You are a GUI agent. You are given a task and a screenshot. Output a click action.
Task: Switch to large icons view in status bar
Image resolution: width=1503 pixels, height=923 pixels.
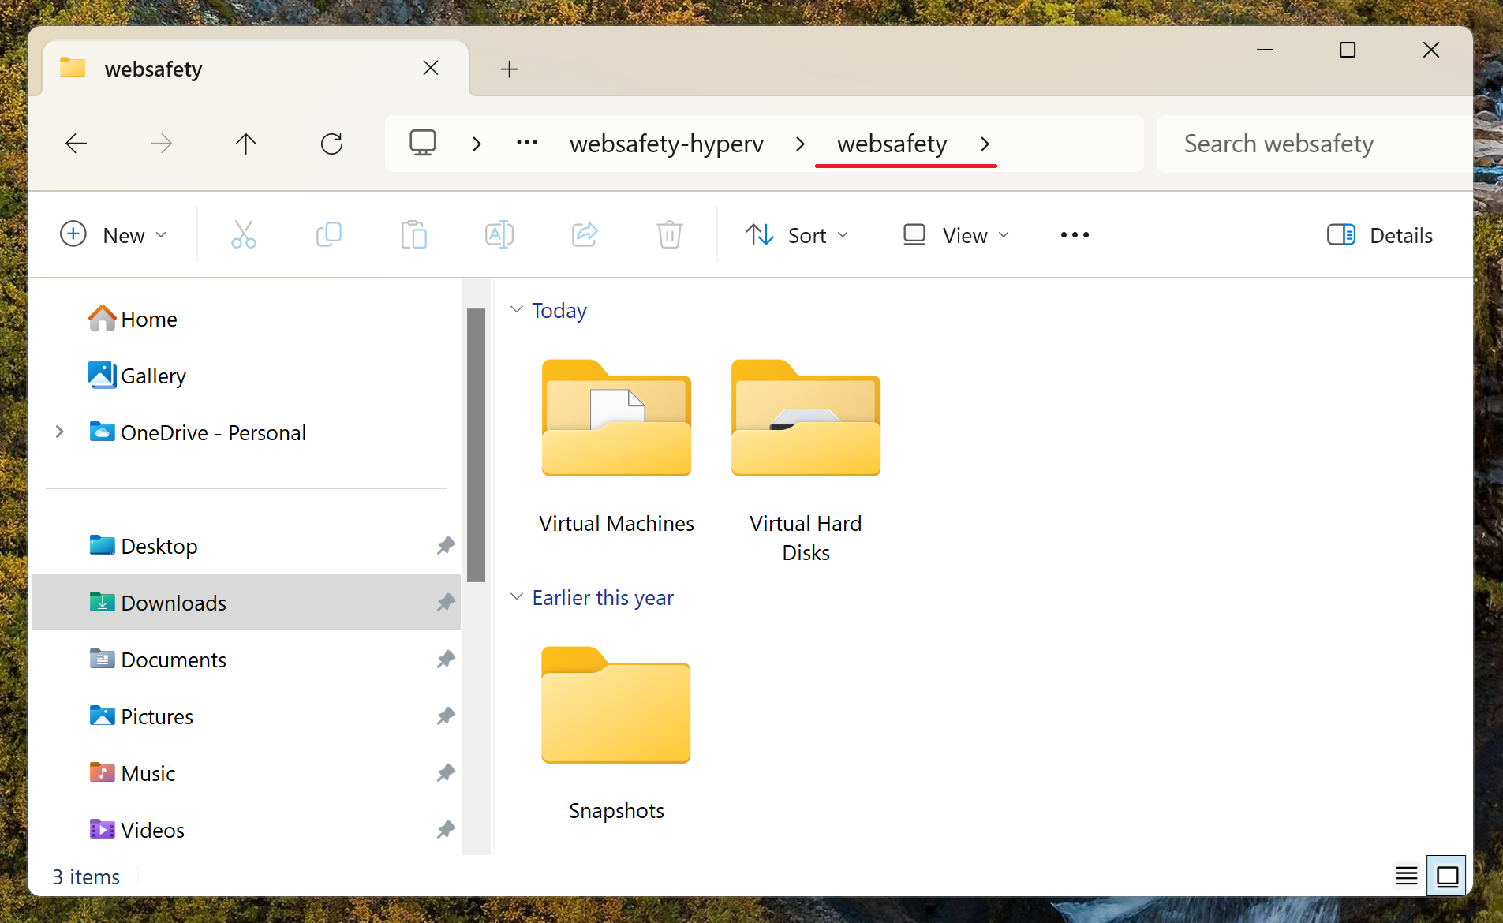[x=1447, y=876]
